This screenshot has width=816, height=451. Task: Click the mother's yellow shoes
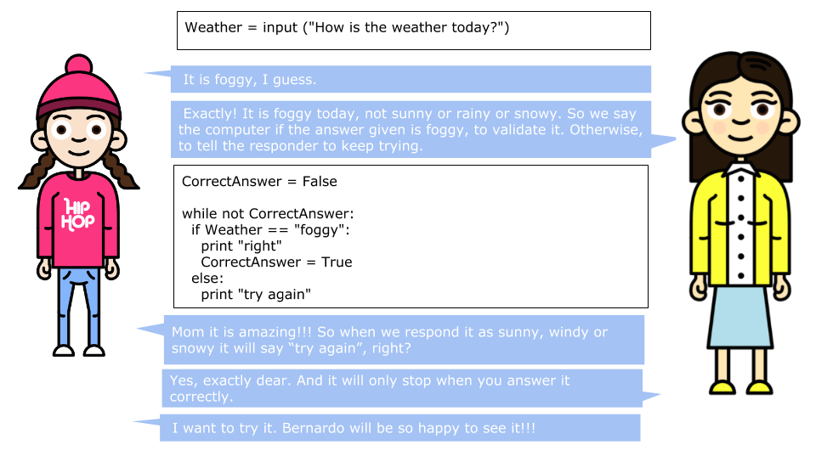tap(737, 388)
